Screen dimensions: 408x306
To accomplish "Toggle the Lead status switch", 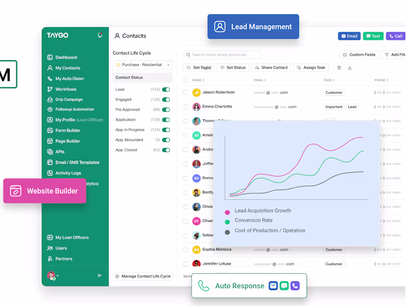I will pyautogui.click(x=166, y=90).
